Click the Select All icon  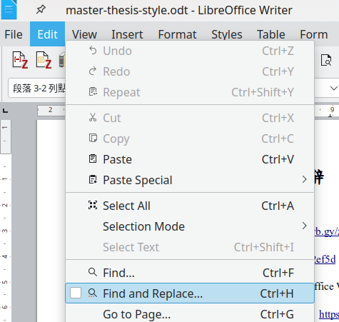[93, 205]
